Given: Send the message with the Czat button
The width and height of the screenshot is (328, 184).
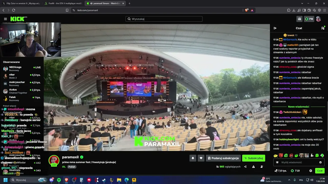Looking at the screenshot, I should click(320, 171).
